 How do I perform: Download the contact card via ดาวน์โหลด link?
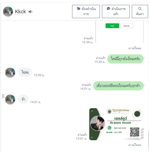point(135,145)
